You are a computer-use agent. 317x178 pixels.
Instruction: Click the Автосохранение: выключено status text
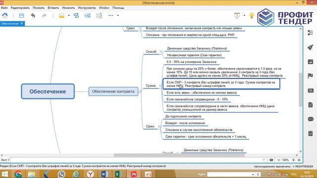(x=272, y=167)
